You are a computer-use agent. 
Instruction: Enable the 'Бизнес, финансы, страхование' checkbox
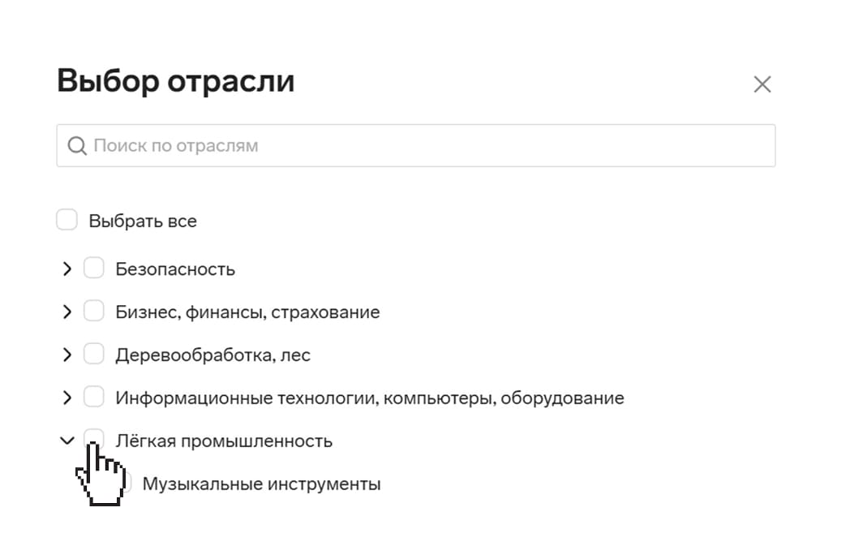pyautogui.click(x=94, y=311)
